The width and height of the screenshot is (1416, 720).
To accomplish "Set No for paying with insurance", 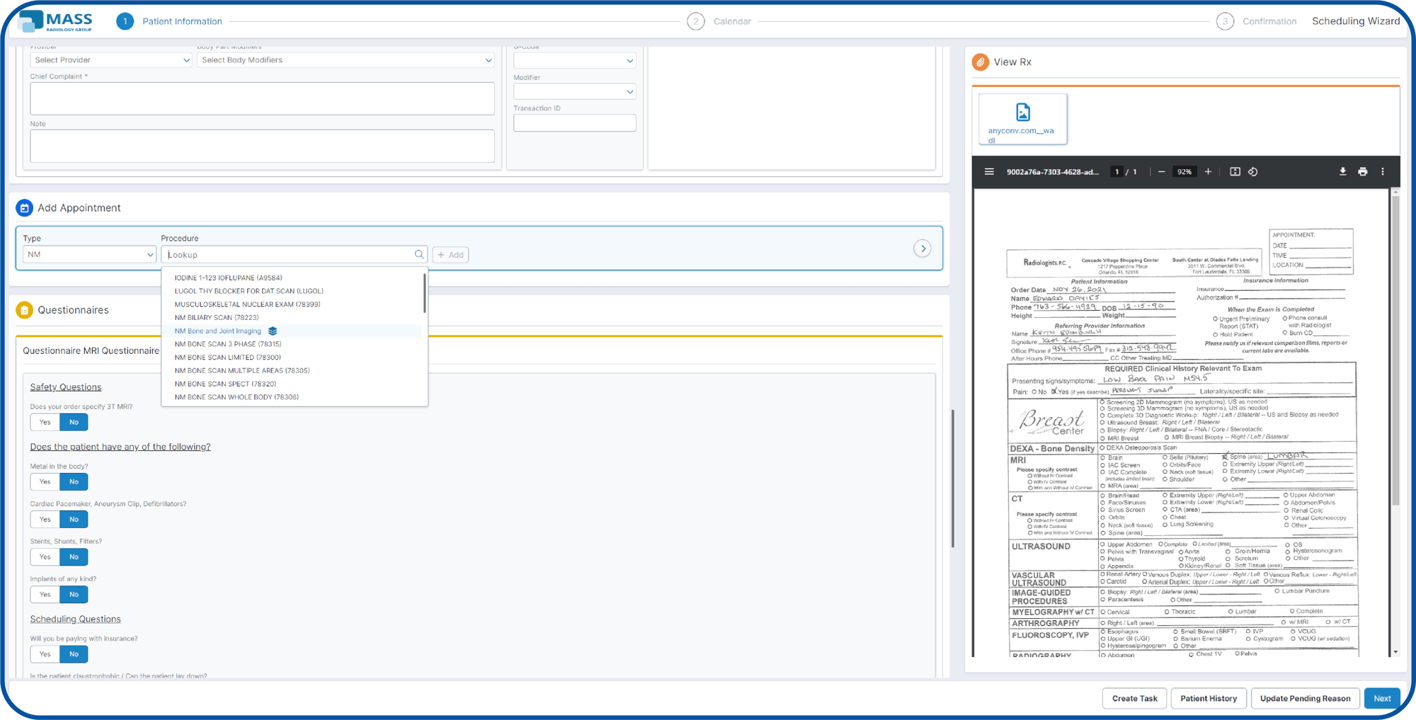I will 74,654.
